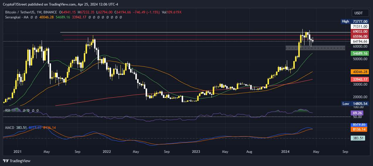Click the red 33942.17 price axis label
The width and height of the screenshot is (373, 166).
[x=360, y=79]
